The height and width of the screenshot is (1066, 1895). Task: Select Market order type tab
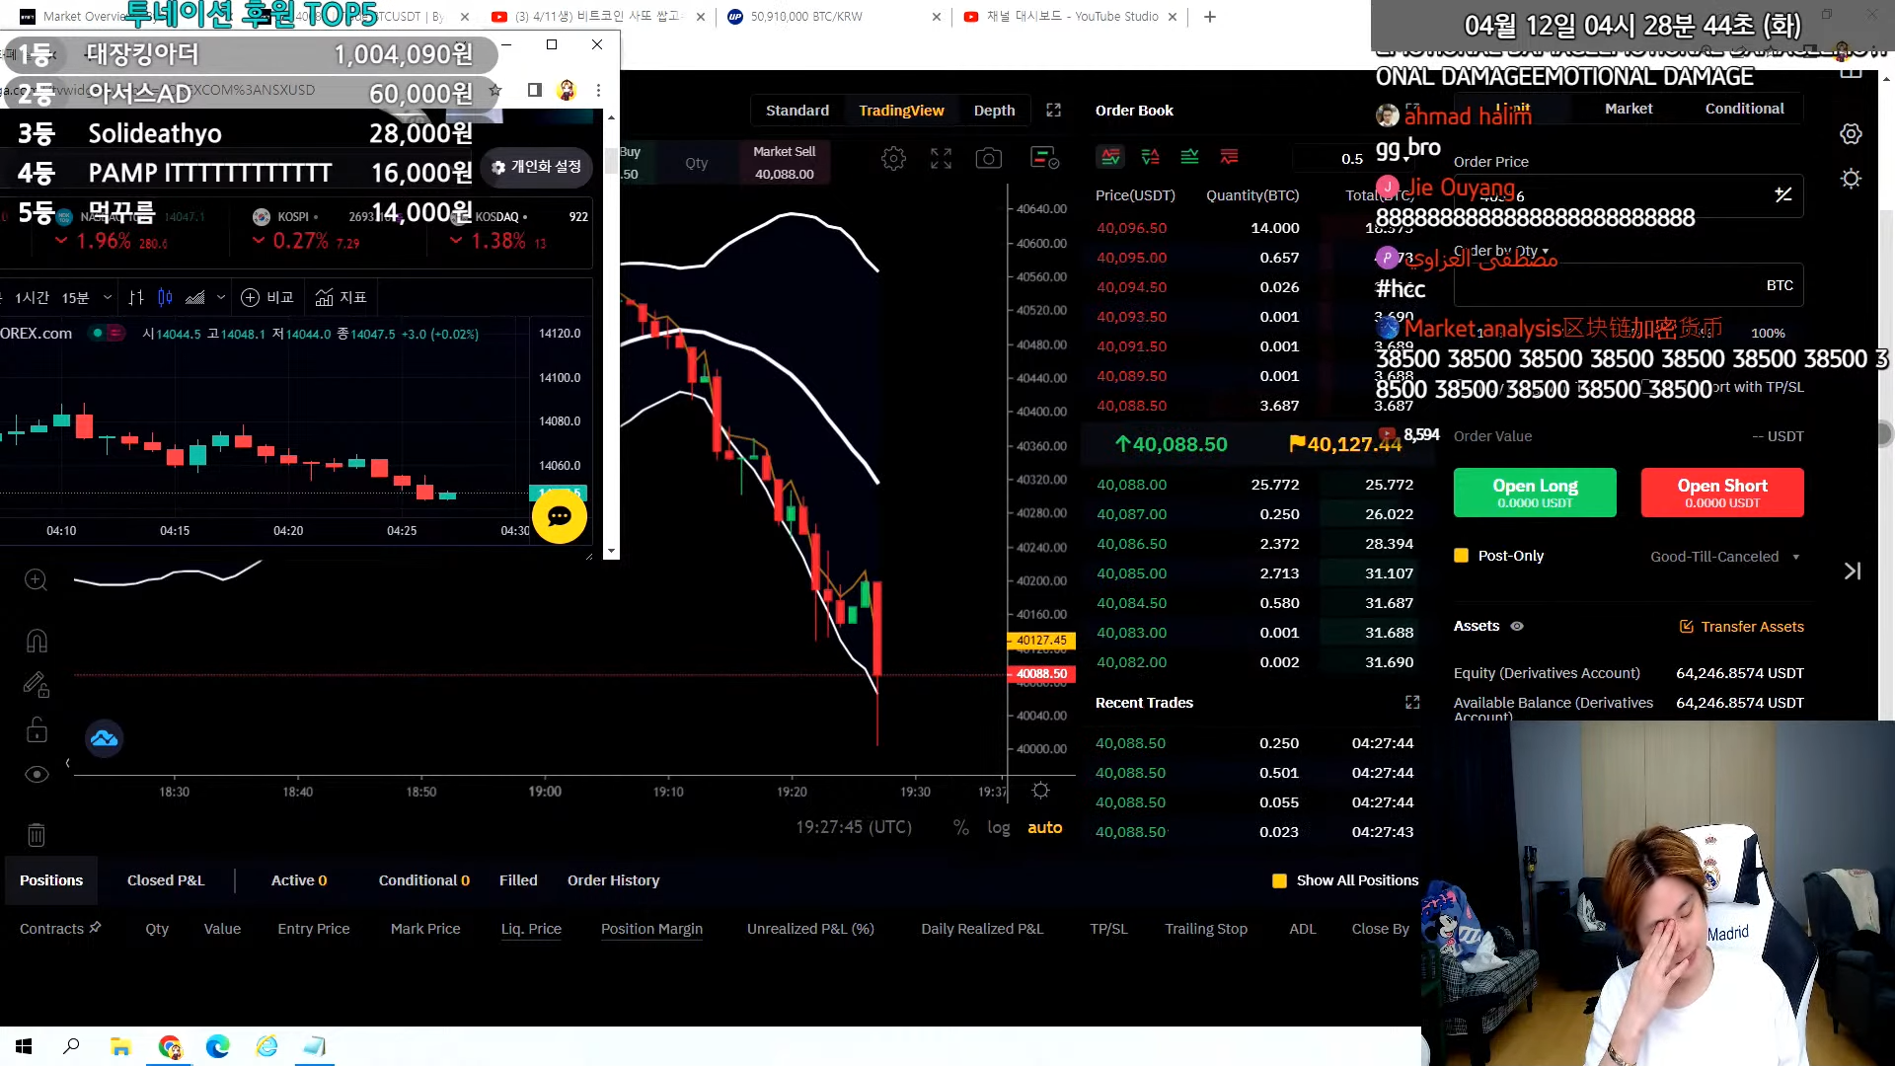pos(1629,109)
